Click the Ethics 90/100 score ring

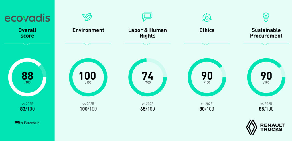pyautogui.click(x=207, y=77)
